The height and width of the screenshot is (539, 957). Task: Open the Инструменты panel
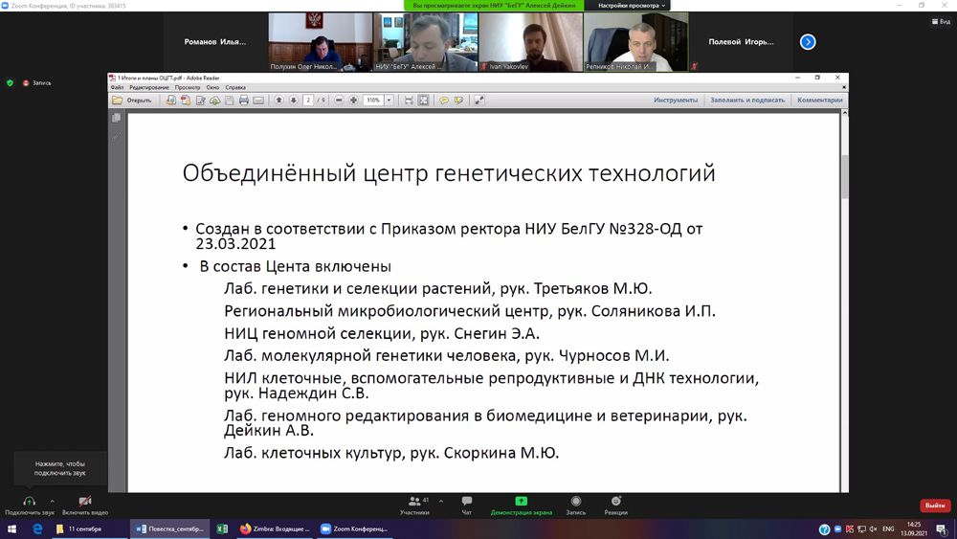(x=676, y=101)
